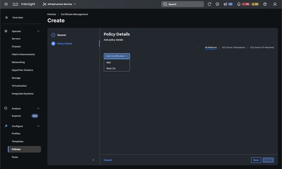Viewport: 282px width, 169px height.
Task: Collapse the Operate section chevron
Action: point(38,31)
